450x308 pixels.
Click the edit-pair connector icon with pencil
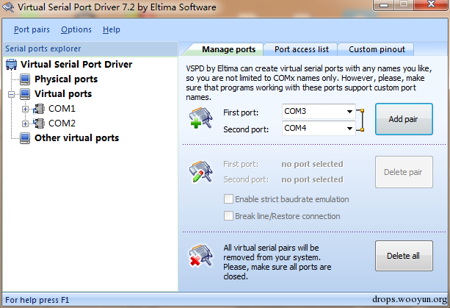200,171
